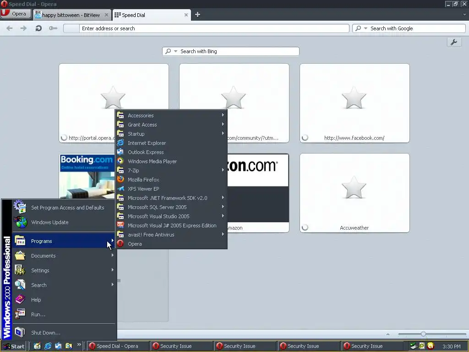The image size is (469, 352).
Task: Show Desktop from the quick launch icon
Action: click(x=37, y=346)
